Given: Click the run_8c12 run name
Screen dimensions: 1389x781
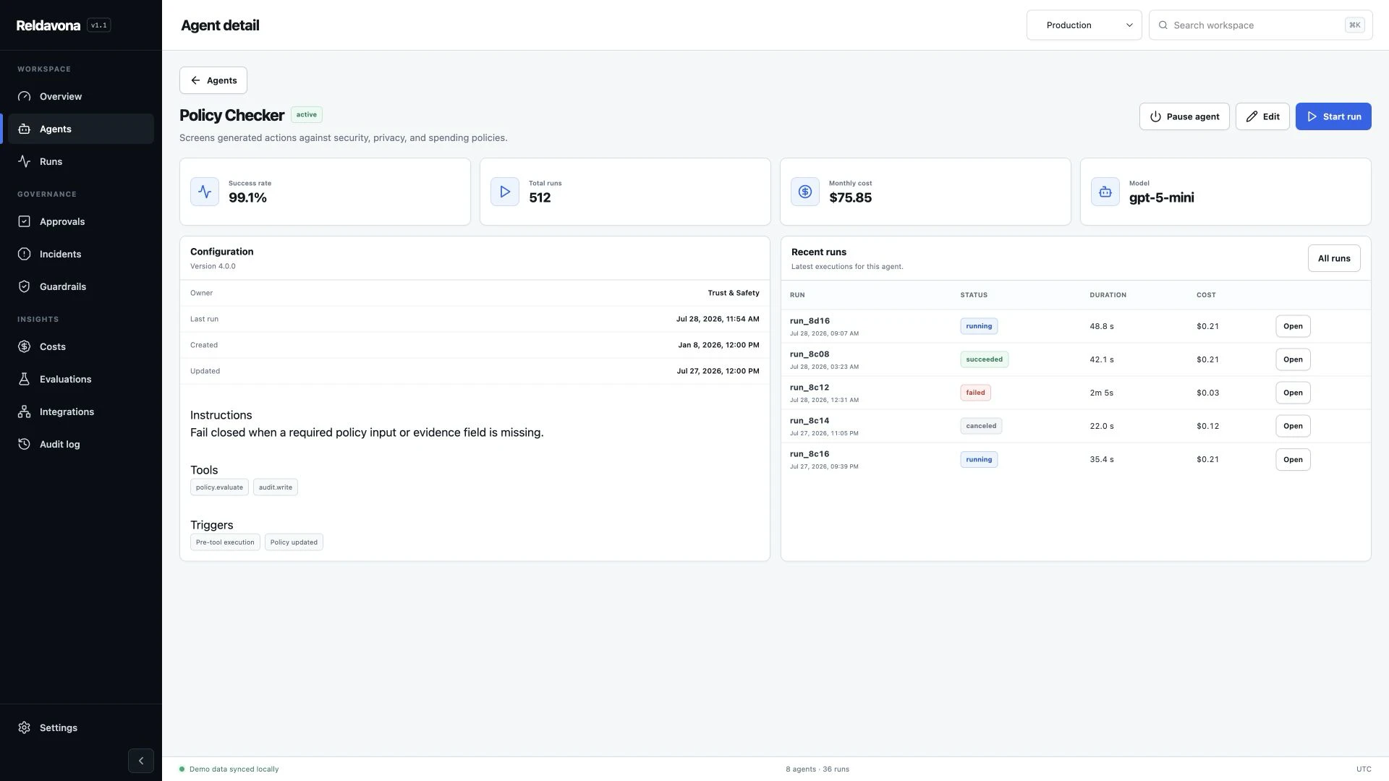Looking at the screenshot, I should [810, 388].
